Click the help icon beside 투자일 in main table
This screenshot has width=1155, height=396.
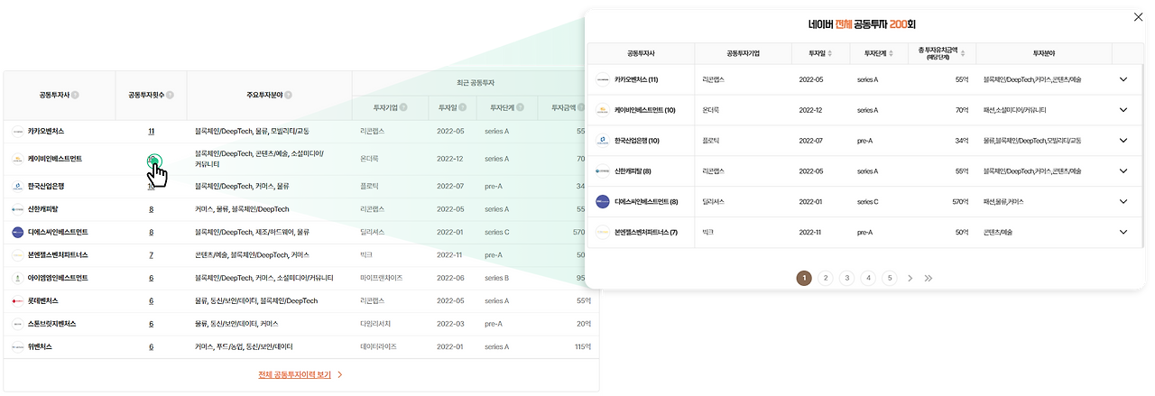(463, 108)
